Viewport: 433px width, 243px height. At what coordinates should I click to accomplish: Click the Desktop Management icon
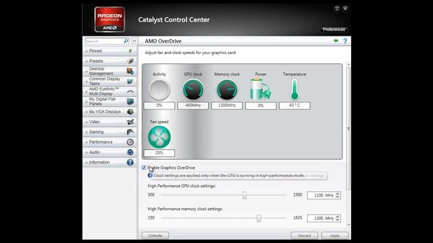pyautogui.click(x=131, y=71)
